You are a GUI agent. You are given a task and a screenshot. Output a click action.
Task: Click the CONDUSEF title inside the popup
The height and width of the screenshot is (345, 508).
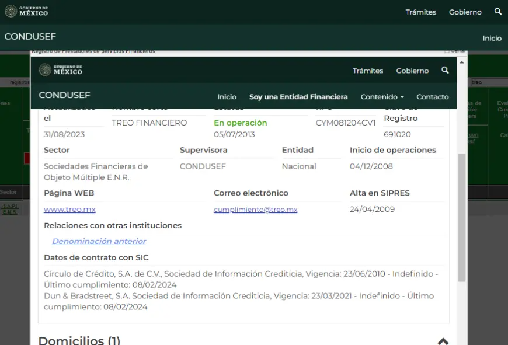64,95
